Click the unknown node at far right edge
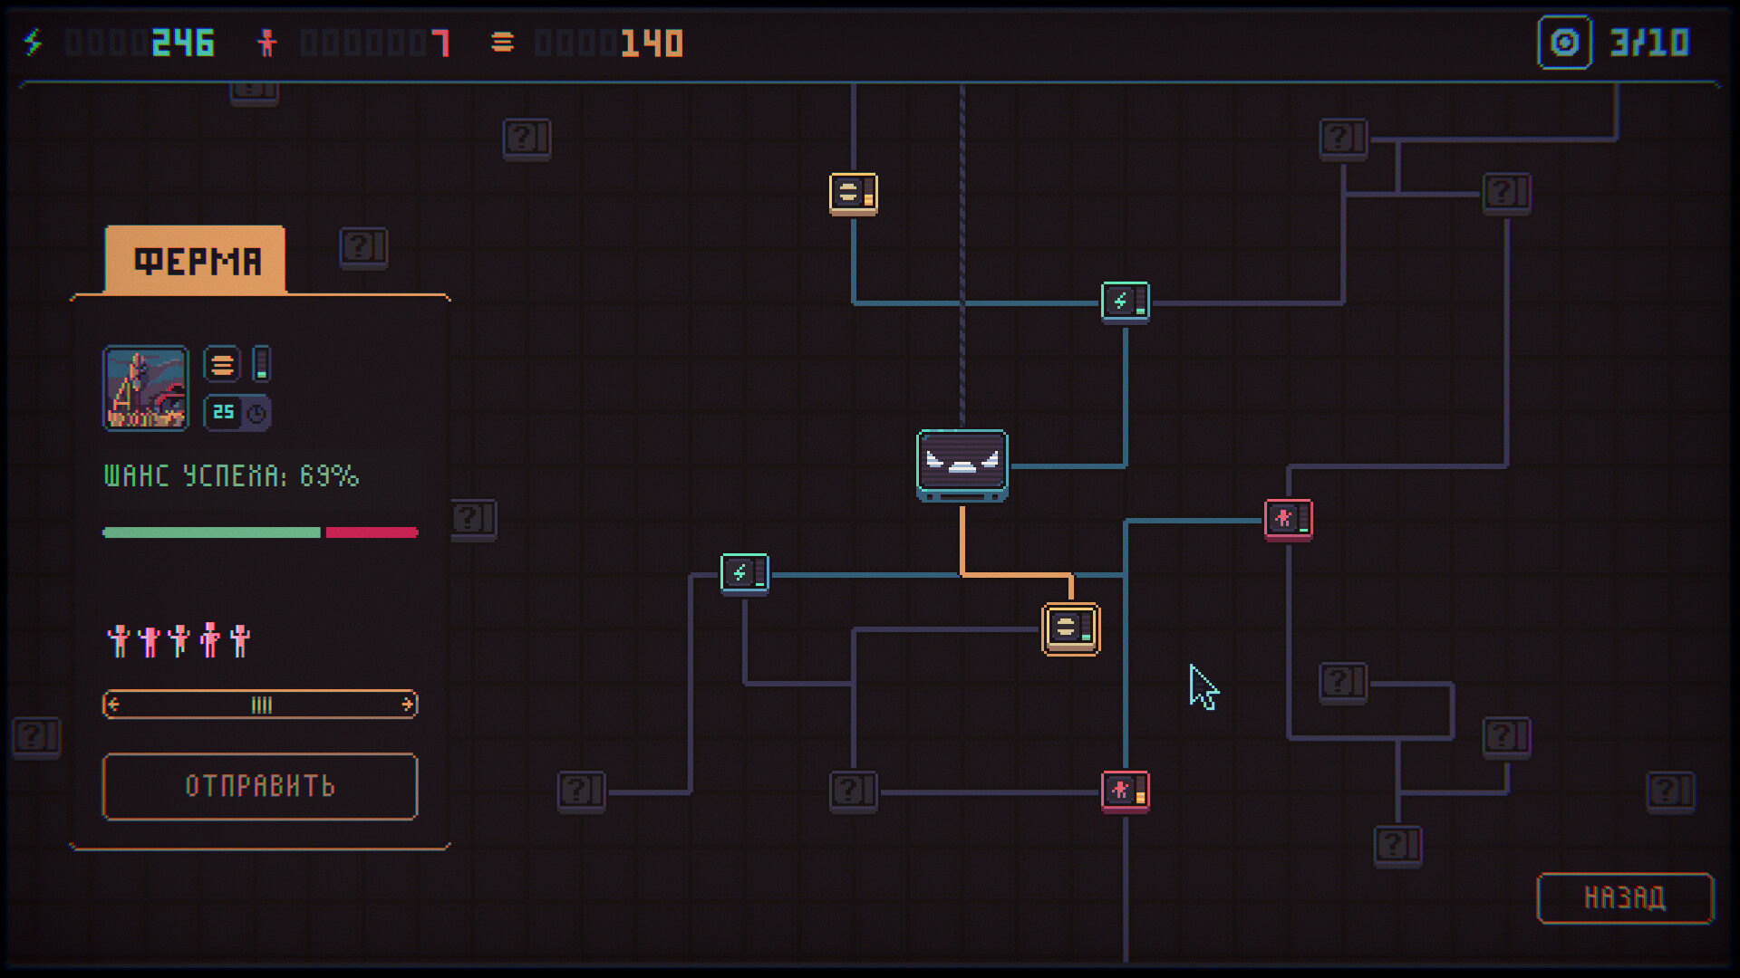This screenshot has height=978, width=1740. click(x=1670, y=791)
